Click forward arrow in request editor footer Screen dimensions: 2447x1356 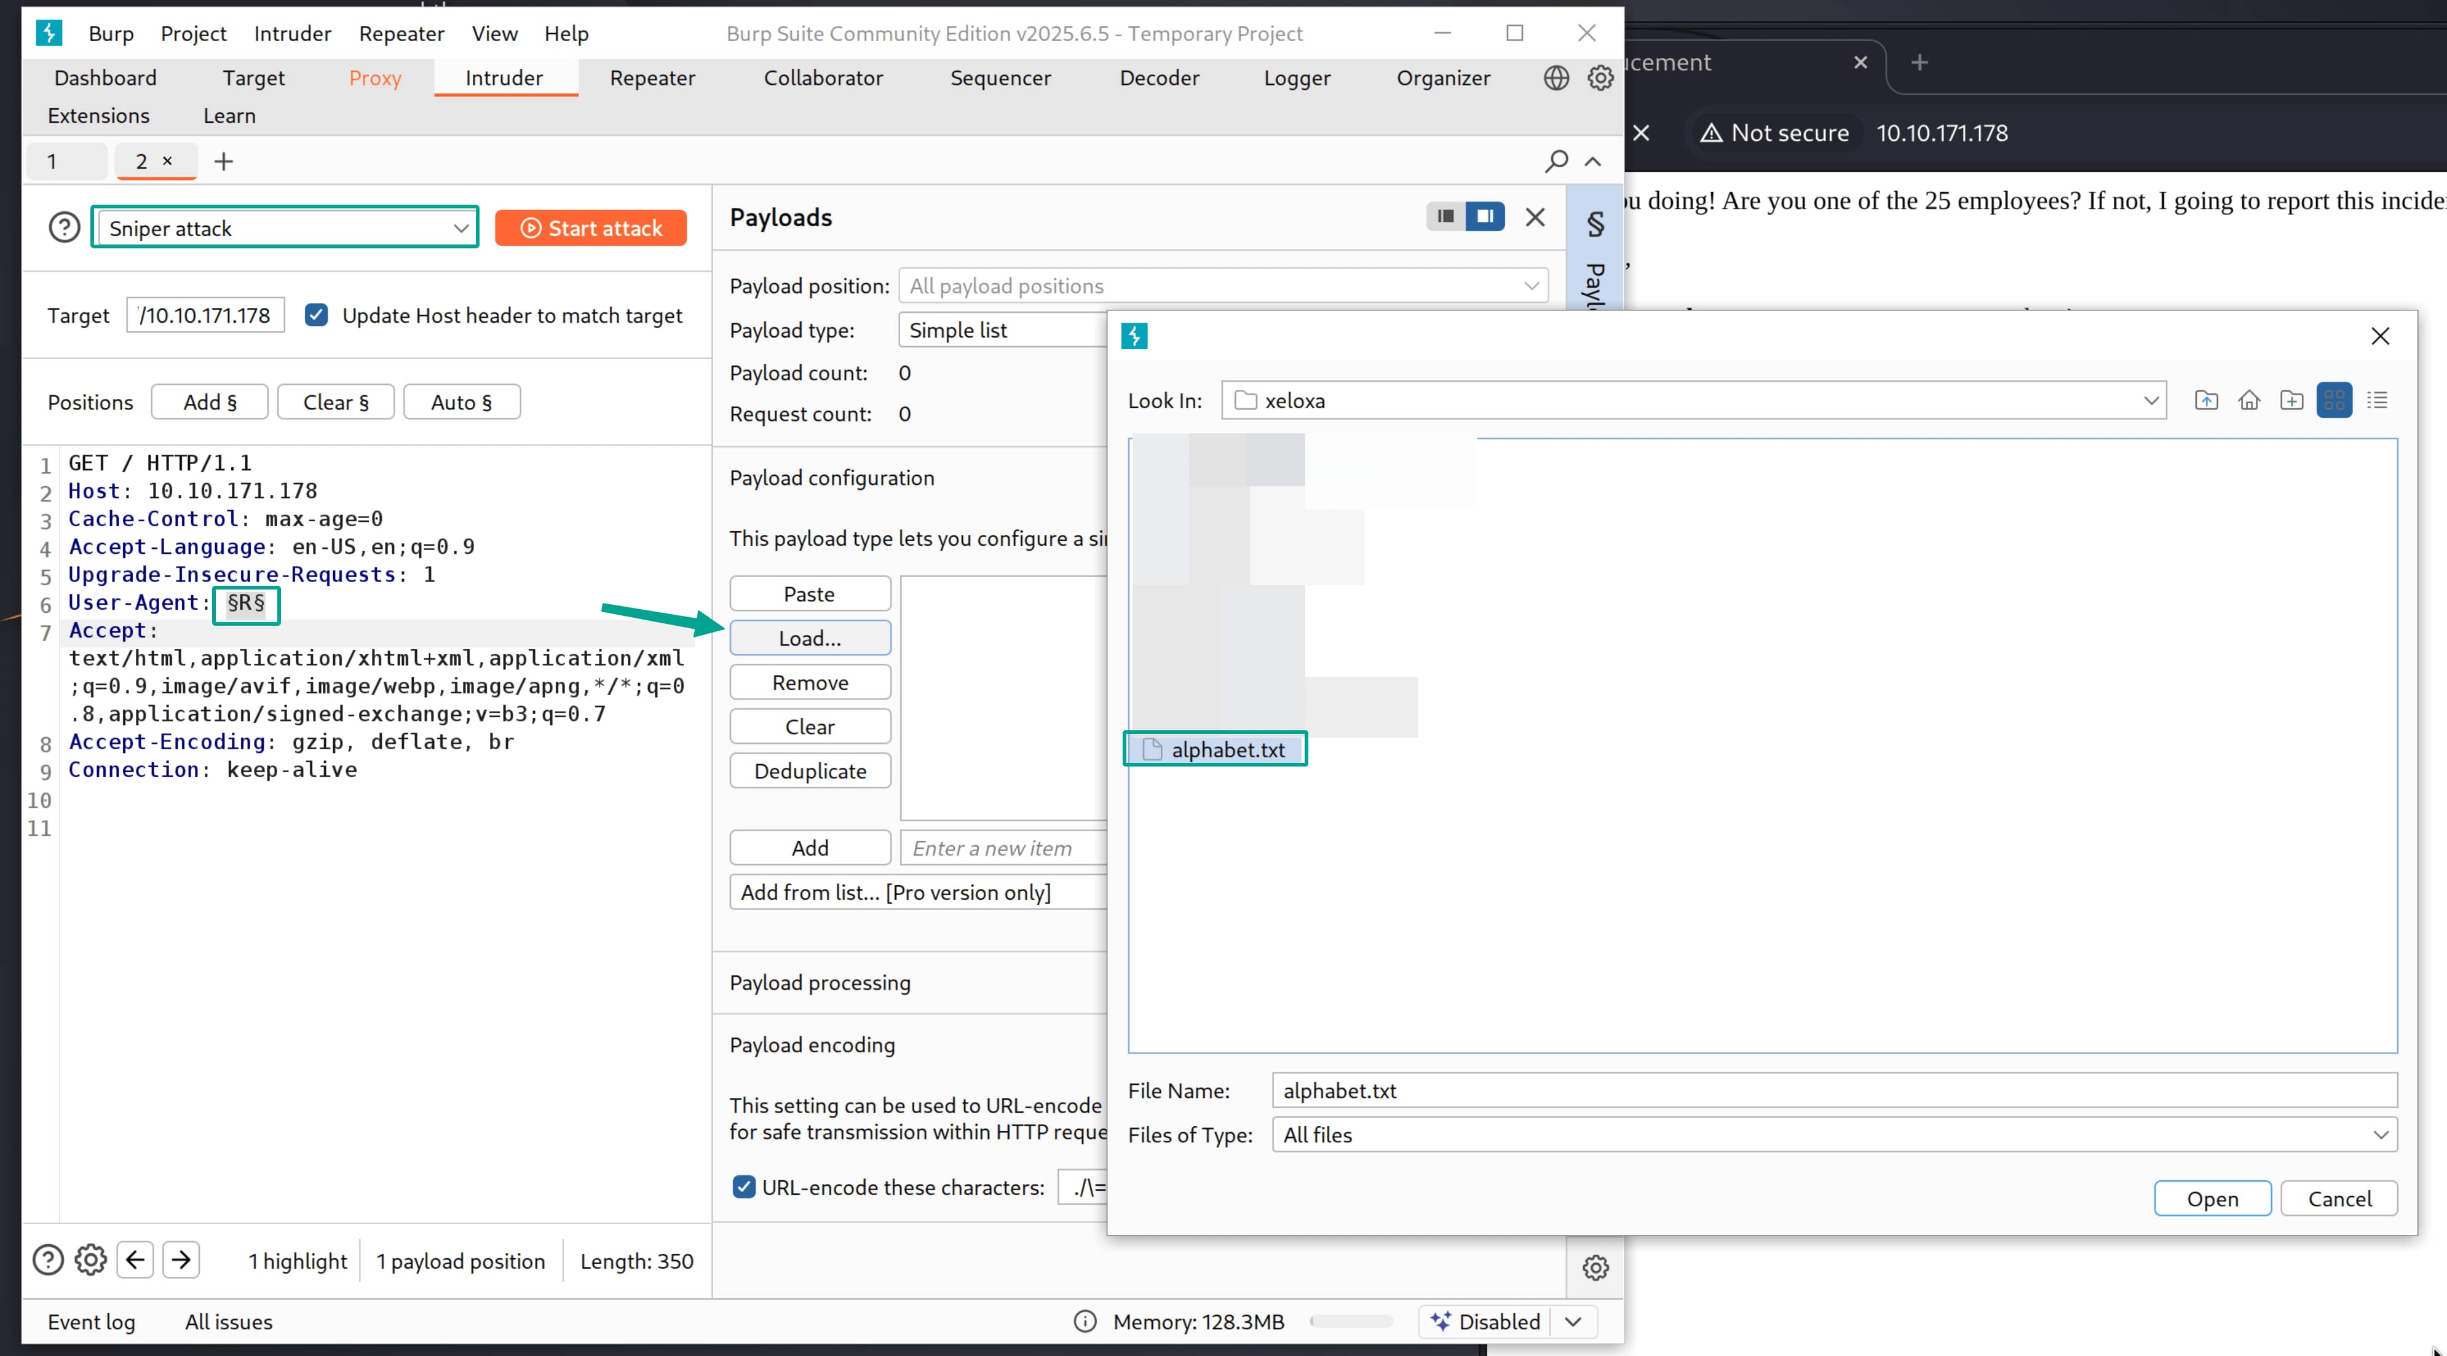(x=181, y=1260)
